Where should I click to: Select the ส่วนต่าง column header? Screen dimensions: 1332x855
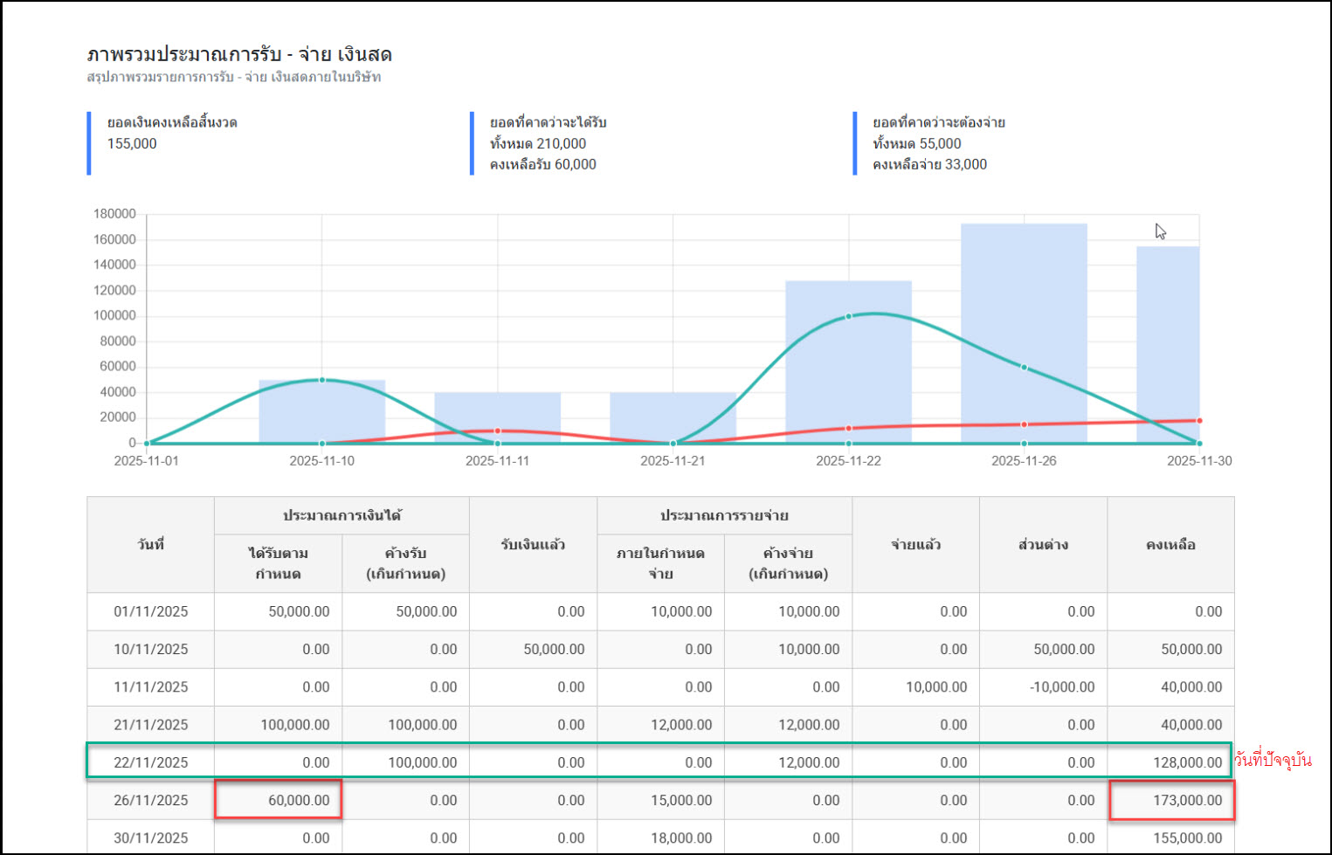click(x=1043, y=545)
